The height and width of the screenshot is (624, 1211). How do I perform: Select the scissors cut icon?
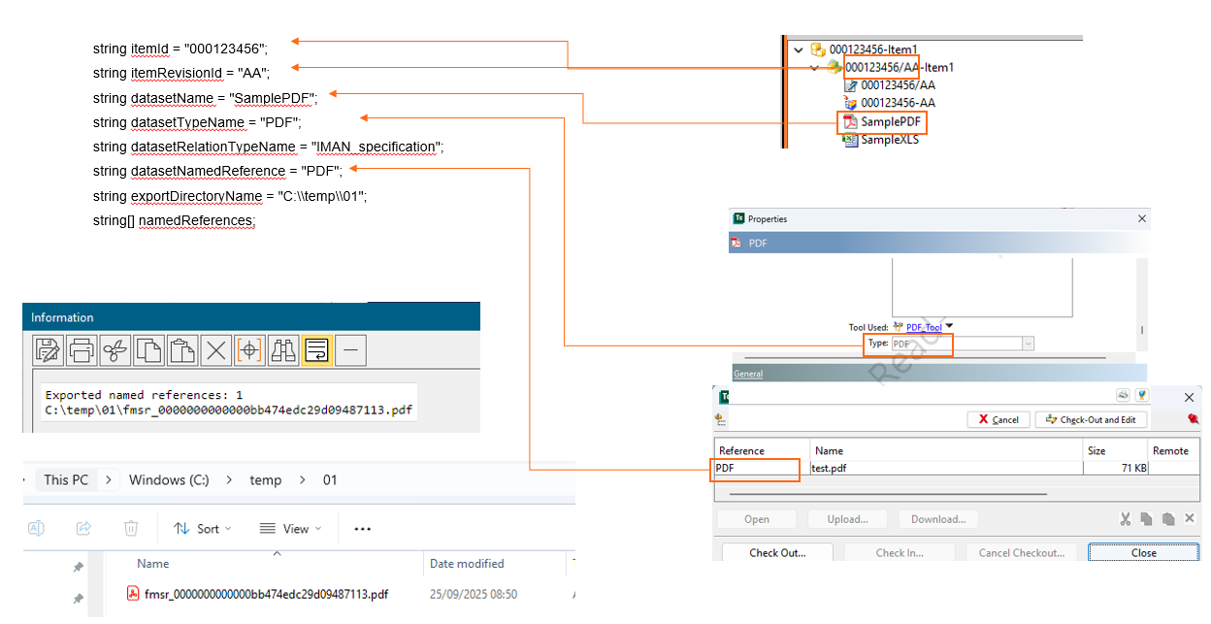tap(115, 350)
